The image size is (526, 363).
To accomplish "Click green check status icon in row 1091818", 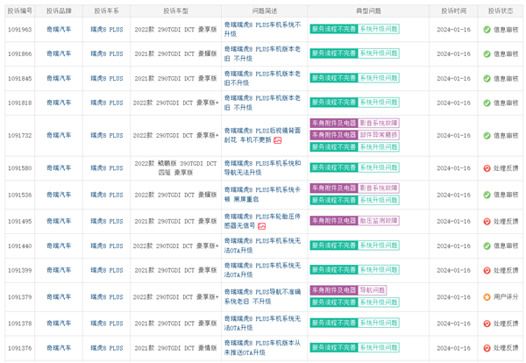I will 487,103.
